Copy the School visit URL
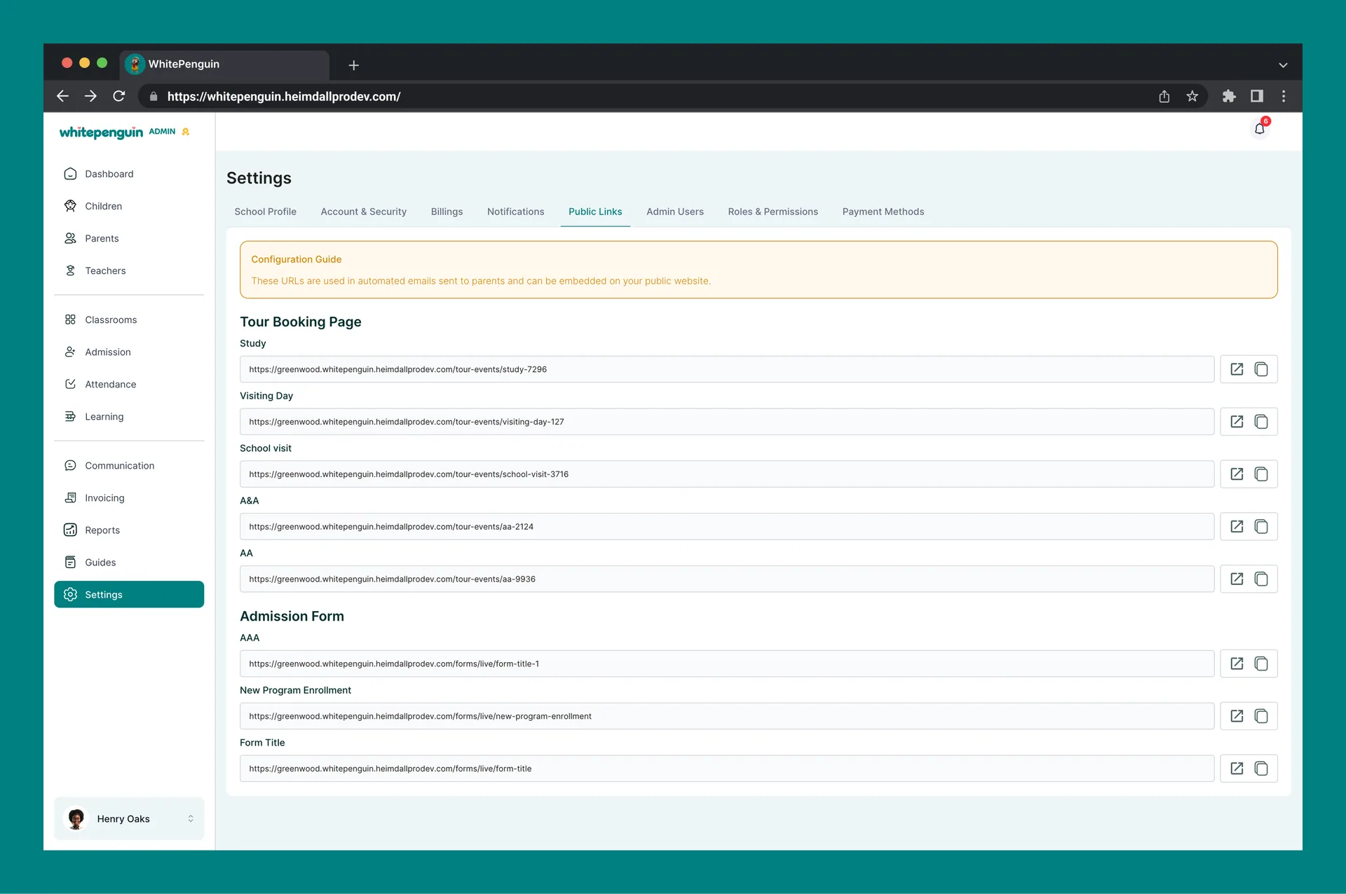 [1261, 474]
